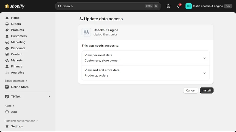Open Orders in the sidebar
The width and height of the screenshot is (236, 132).
tap(16, 24)
